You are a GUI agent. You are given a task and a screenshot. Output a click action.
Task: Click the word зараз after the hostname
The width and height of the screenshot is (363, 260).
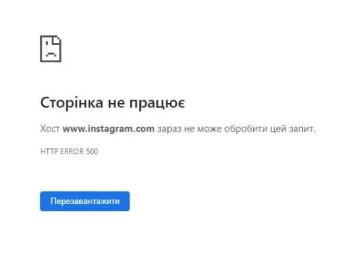click(169, 129)
